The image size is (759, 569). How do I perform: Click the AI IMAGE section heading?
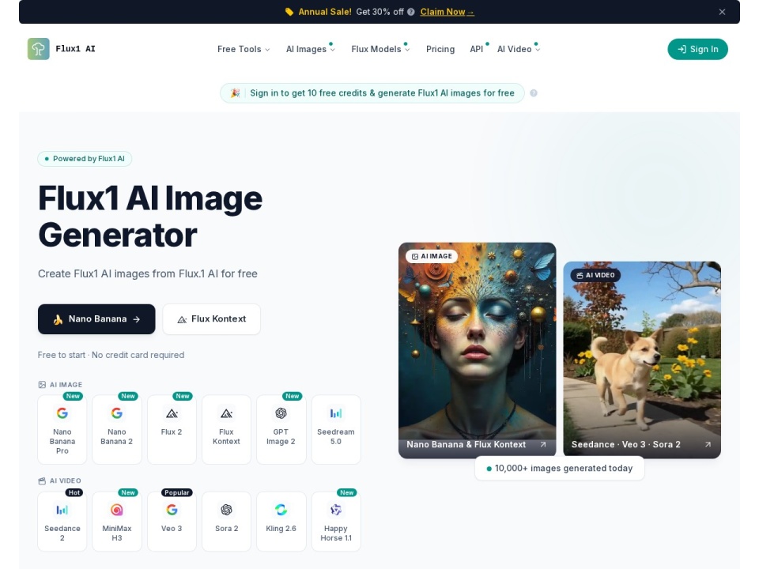pos(61,385)
